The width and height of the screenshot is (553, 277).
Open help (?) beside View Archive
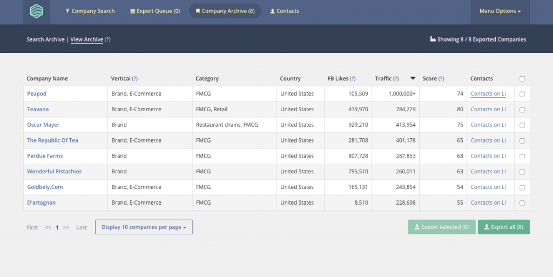coord(107,39)
